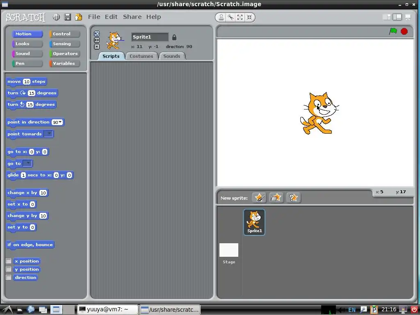Screen dimensions: 420x315
Task: Switch to the Sounds tab
Action: [172, 56]
